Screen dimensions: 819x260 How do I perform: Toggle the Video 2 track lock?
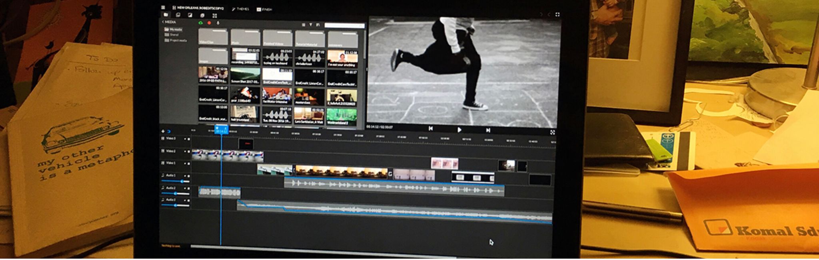(x=189, y=152)
